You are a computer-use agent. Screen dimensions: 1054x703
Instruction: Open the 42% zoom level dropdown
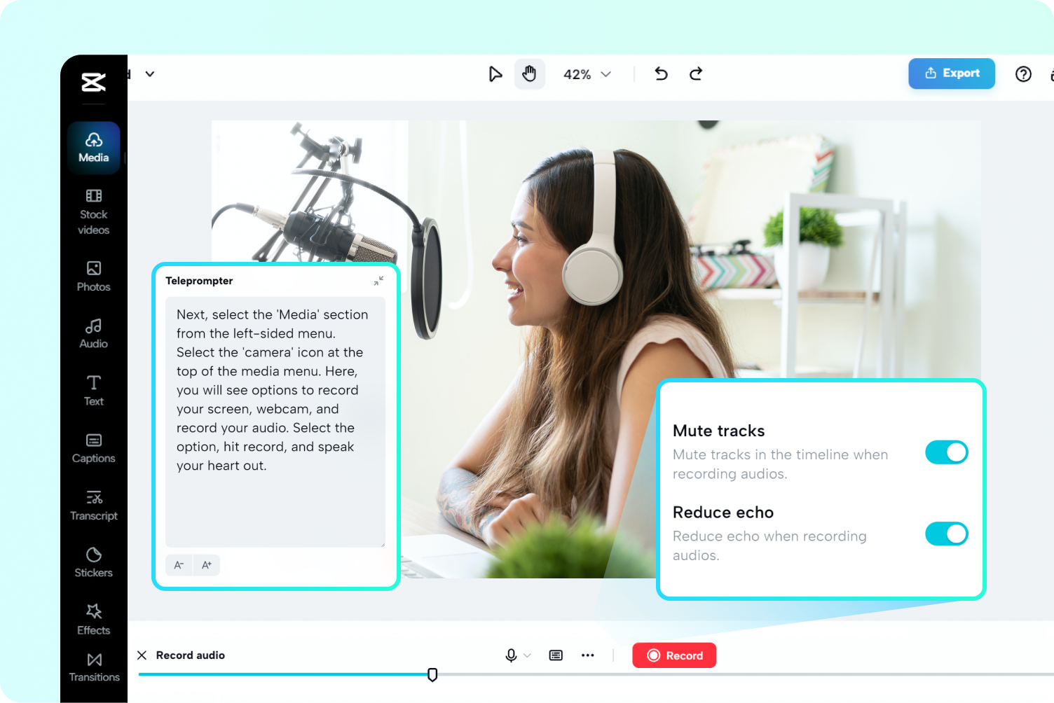(x=587, y=74)
